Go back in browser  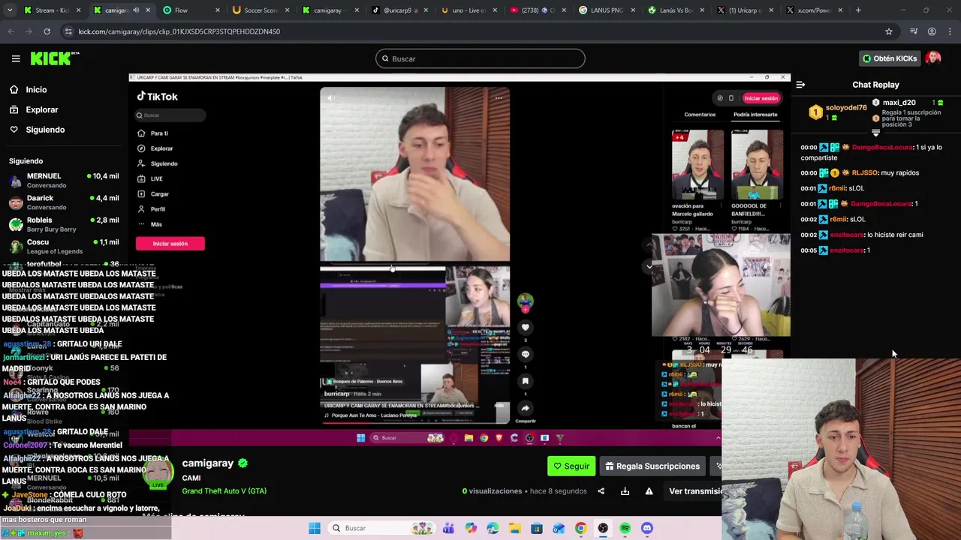[11, 31]
